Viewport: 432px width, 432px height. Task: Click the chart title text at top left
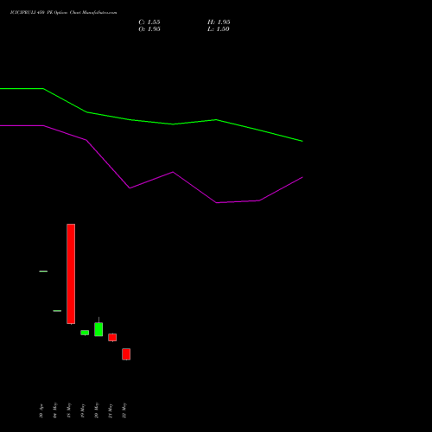tap(63, 13)
